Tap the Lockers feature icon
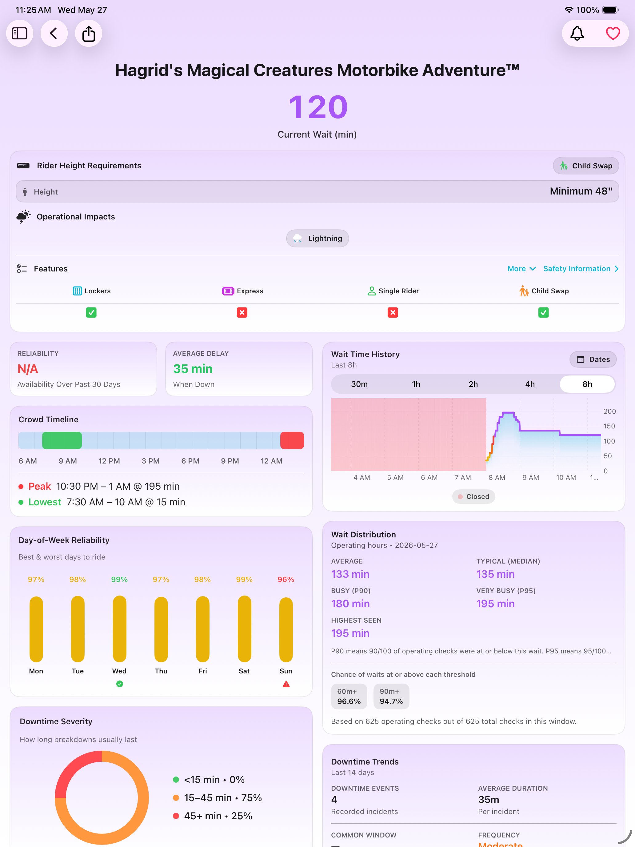This screenshot has width=635, height=847. (x=77, y=291)
